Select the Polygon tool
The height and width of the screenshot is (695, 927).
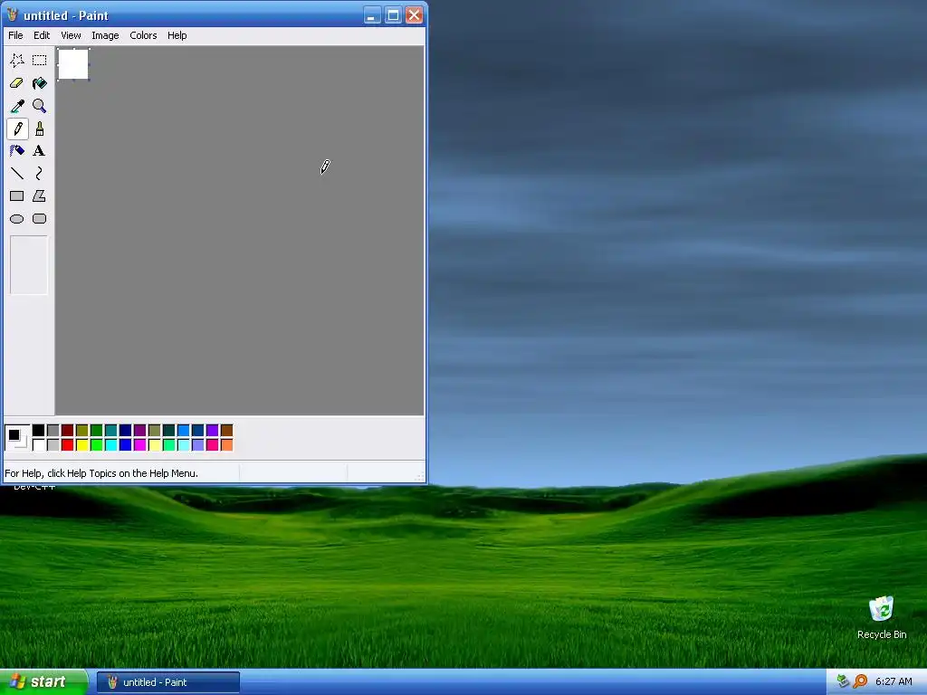[x=39, y=195]
